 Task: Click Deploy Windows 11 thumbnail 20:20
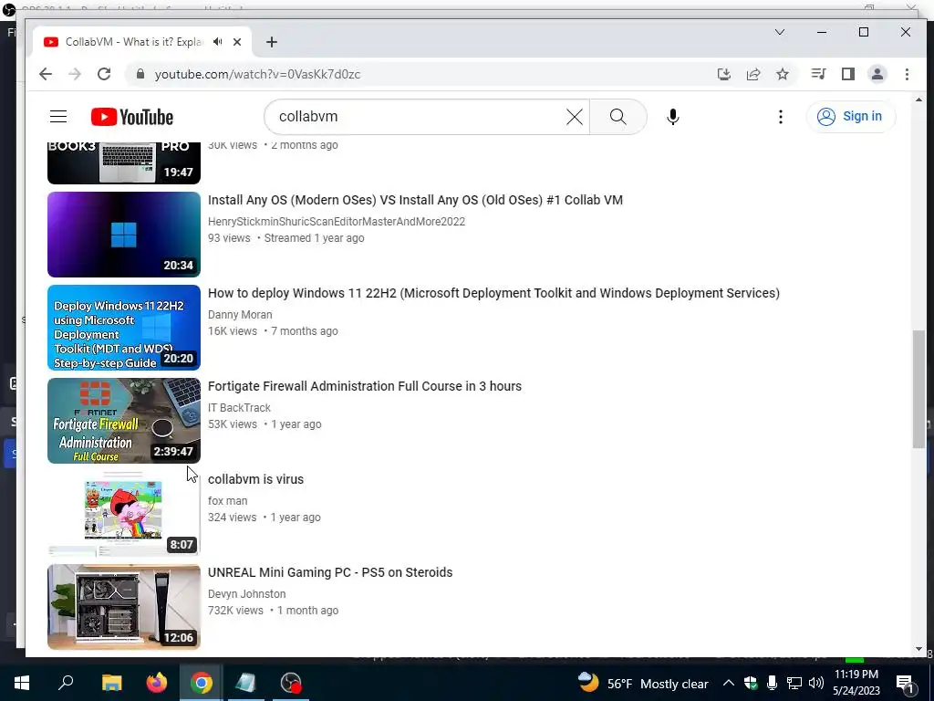(124, 328)
